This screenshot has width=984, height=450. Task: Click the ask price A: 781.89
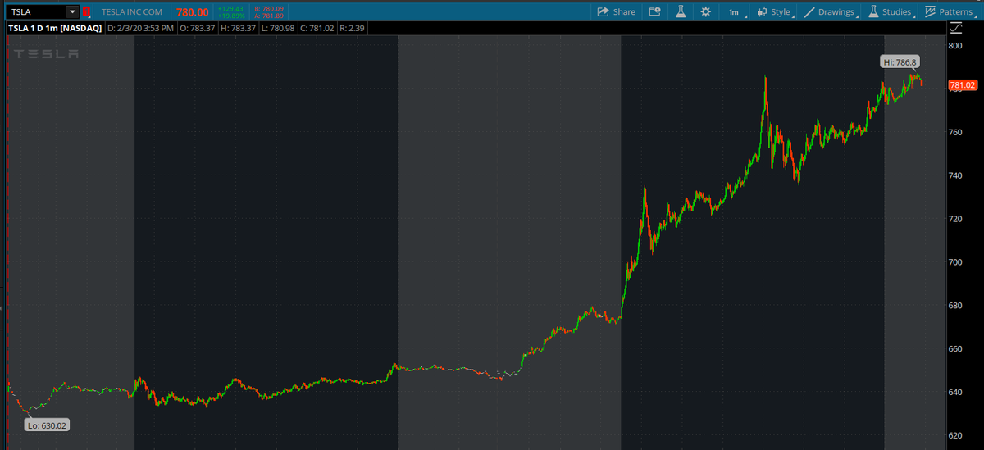(269, 16)
